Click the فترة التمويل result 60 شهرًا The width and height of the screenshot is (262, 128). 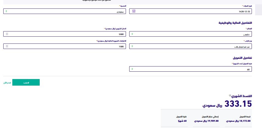[x=182, y=121]
